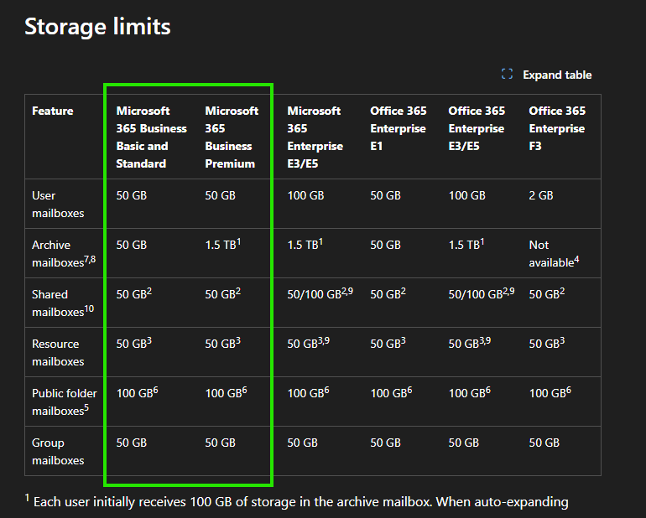This screenshot has width=646, height=518.
Task: Select Archive mailboxes 50 GB under Office 365 E1
Action: tap(386, 245)
